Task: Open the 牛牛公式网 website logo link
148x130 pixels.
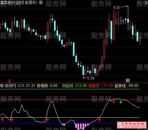Action: point(132,125)
